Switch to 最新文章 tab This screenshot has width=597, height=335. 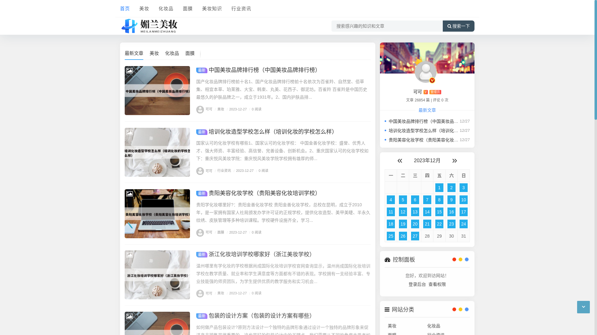pos(134,53)
